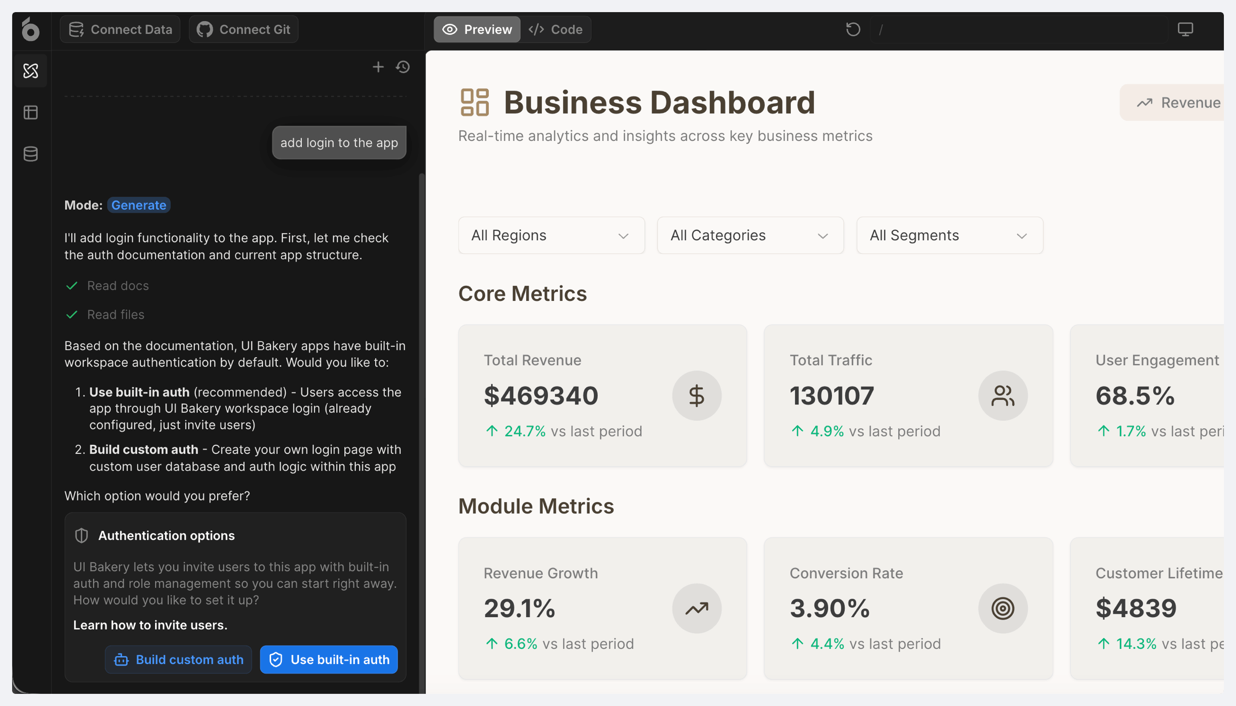
Task: Open the Learn how to invite users link
Action: click(150, 625)
